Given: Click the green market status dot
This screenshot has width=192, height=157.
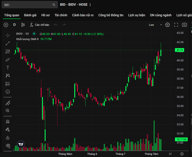Looking at the screenshot, I should point(34,34).
